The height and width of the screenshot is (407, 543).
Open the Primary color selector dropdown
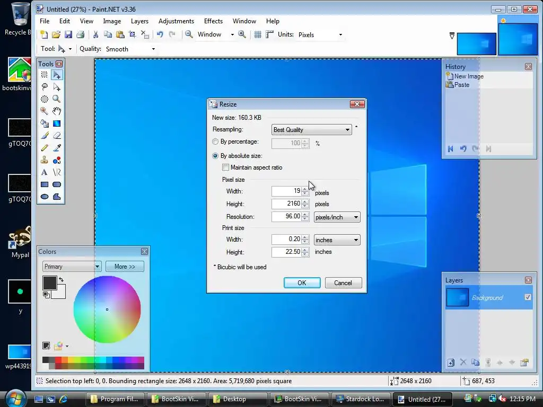pyautogui.click(x=72, y=267)
